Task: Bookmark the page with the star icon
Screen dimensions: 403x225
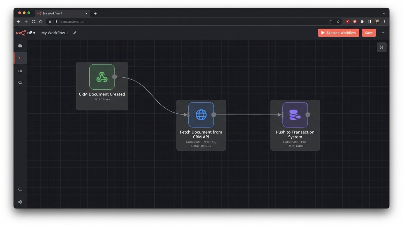Action: pyautogui.click(x=338, y=21)
